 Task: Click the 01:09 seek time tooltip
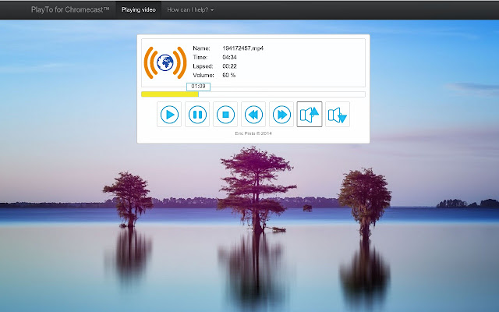click(198, 87)
